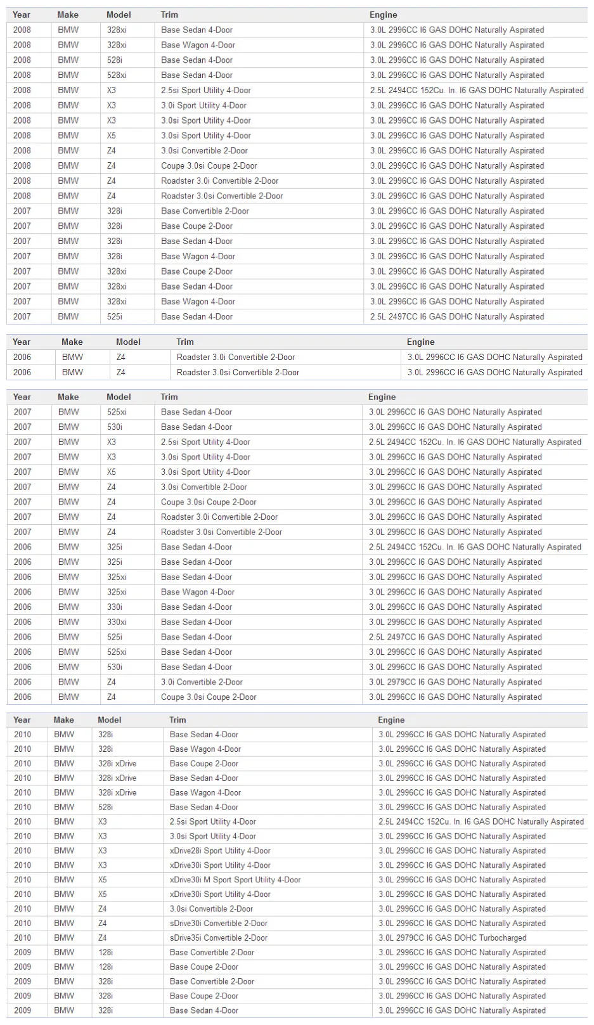Select 2.5L 2497CC engine in 2007 525i row
The height and width of the screenshot is (1025, 594).
tap(457, 317)
